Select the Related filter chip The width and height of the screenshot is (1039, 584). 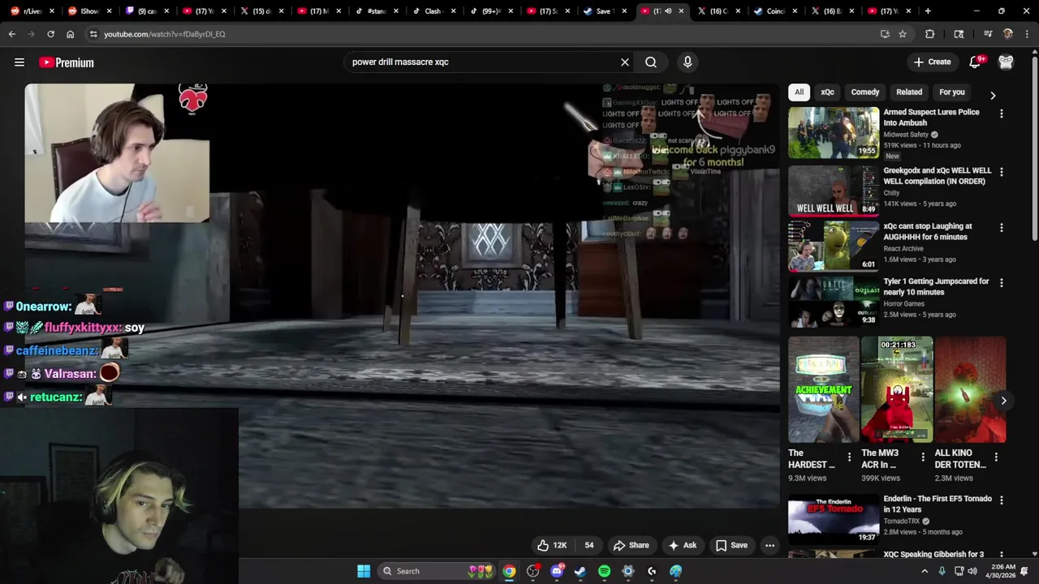tap(909, 92)
